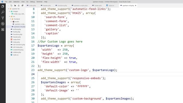Screen dimensions: 183x103
Task: Select the spartans-init.php active tab
Action: coord(128,5)
